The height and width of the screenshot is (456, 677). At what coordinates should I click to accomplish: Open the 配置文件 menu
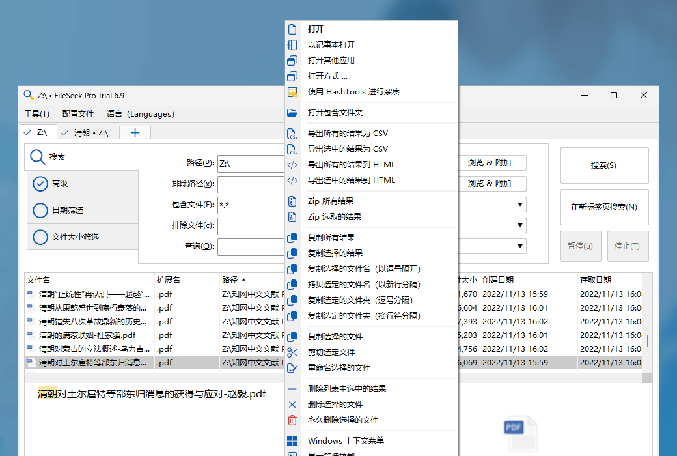click(77, 114)
